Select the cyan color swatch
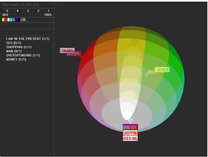Screen dimensions: 208x157 click(x=11, y=20)
